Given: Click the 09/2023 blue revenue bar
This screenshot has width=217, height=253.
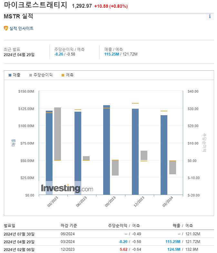Looking at the screenshot, I should [x=106, y=150].
